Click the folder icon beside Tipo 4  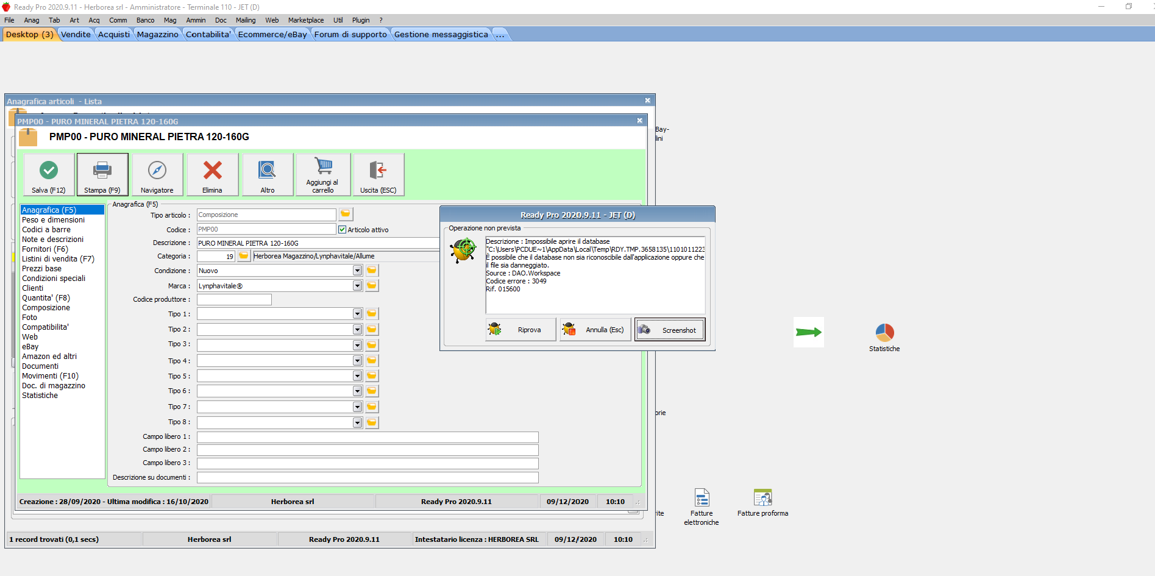[x=372, y=360]
